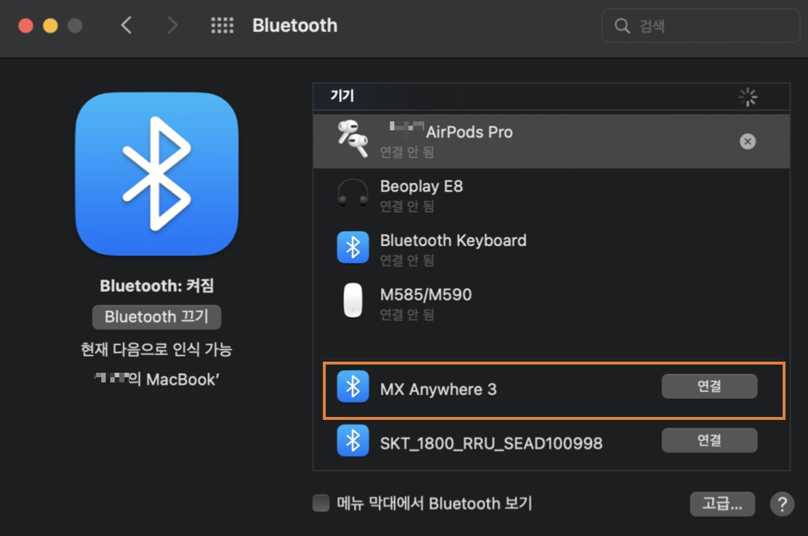
Task: Click the M585/M590 mouse icon
Action: point(352,300)
